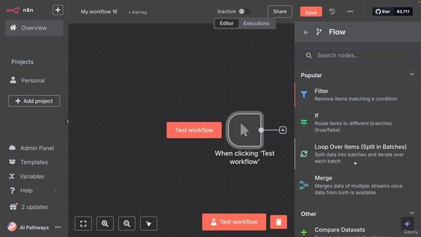The width and height of the screenshot is (421, 237).
Task: Click the plus button beside n8n logo
Action: pos(58,11)
